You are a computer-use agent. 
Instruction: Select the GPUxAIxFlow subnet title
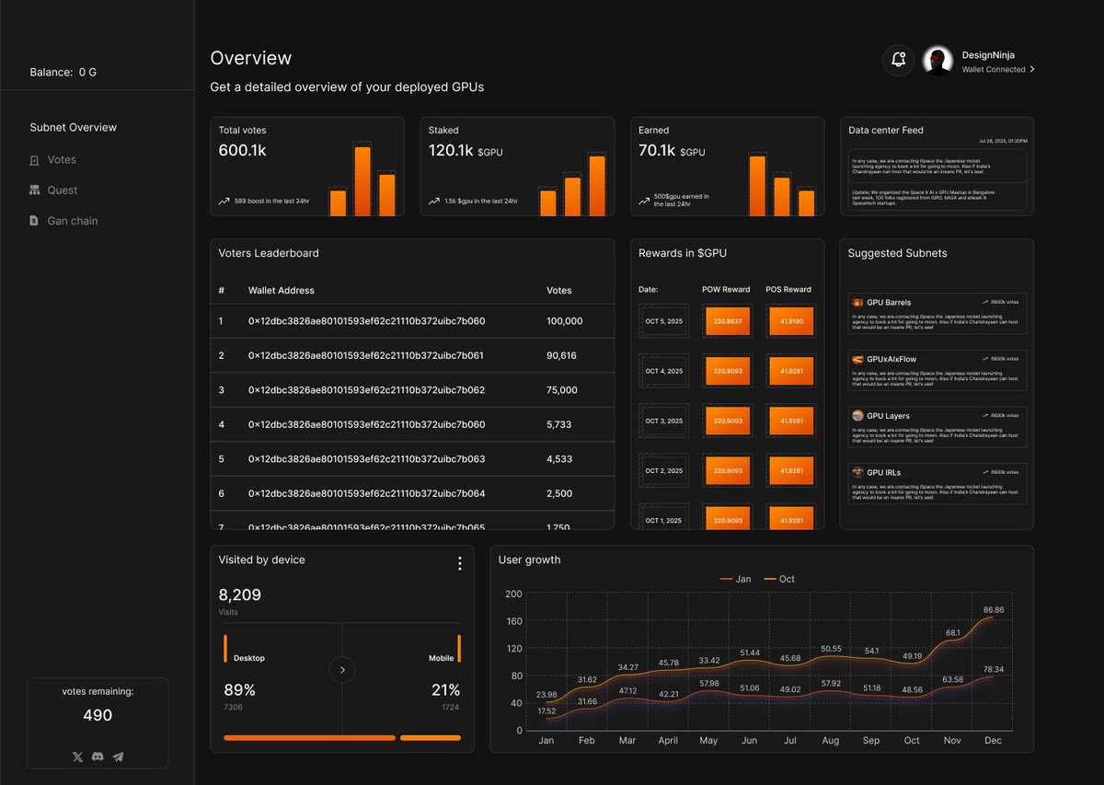point(891,359)
